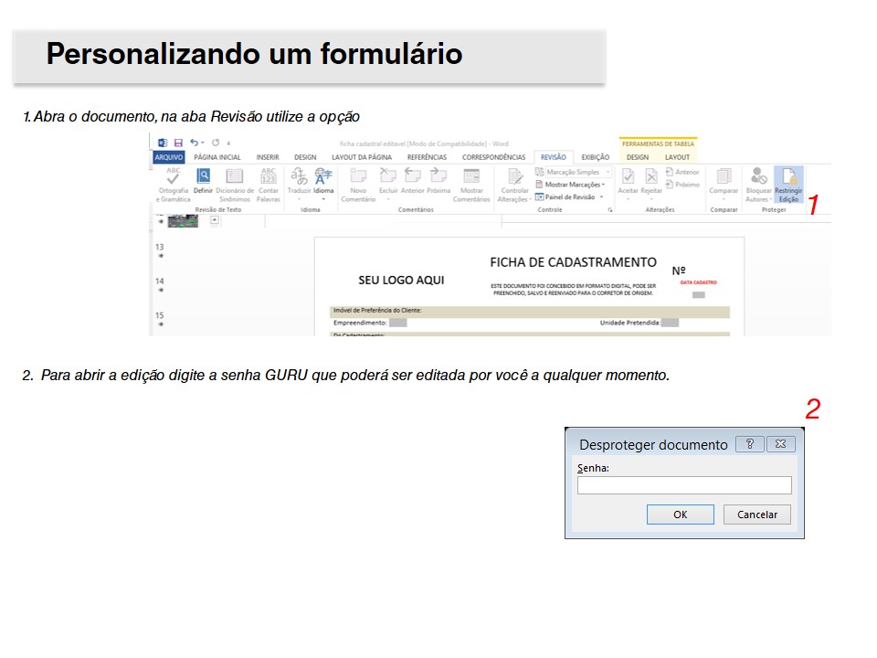Open the ARQUIVO tab
Screen dimensions: 877x658
169,157
